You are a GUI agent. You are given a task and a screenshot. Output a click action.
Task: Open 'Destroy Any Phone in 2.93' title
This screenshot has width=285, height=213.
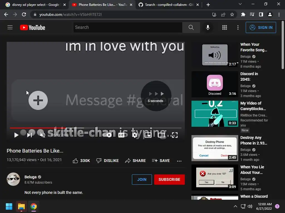(254, 140)
